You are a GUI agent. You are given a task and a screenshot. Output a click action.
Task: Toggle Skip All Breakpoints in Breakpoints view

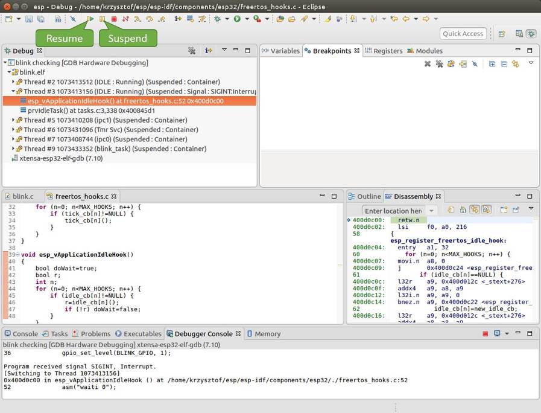(x=475, y=63)
